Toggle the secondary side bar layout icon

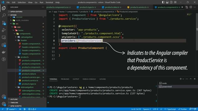point(171,2)
